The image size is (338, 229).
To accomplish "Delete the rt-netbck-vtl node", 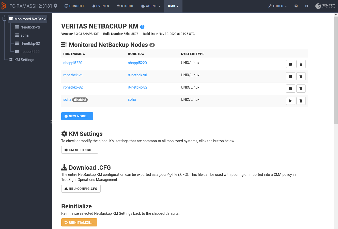I will pyautogui.click(x=301, y=76).
